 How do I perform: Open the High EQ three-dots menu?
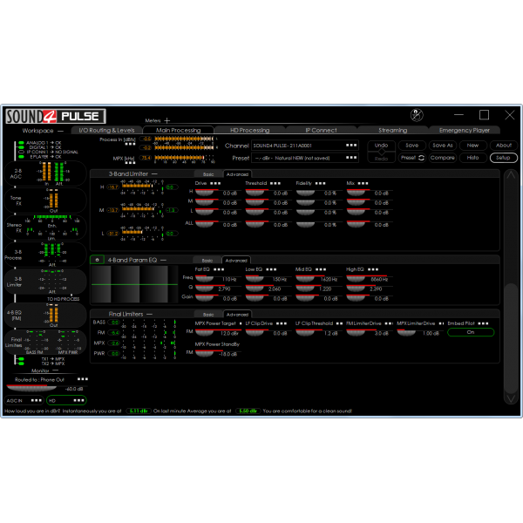[x=373, y=269]
